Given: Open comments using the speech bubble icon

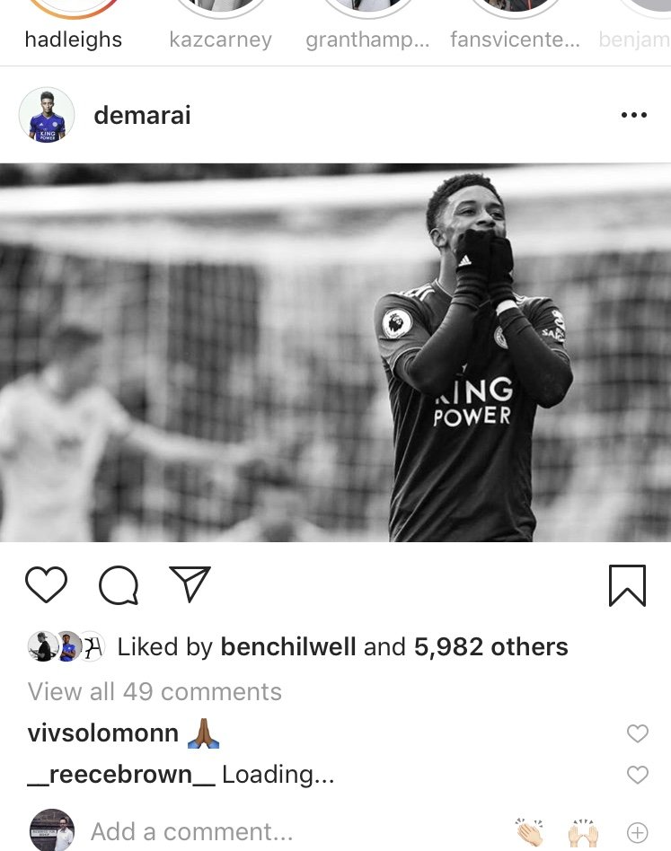Looking at the screenshot, I should [x=119, y=585].
